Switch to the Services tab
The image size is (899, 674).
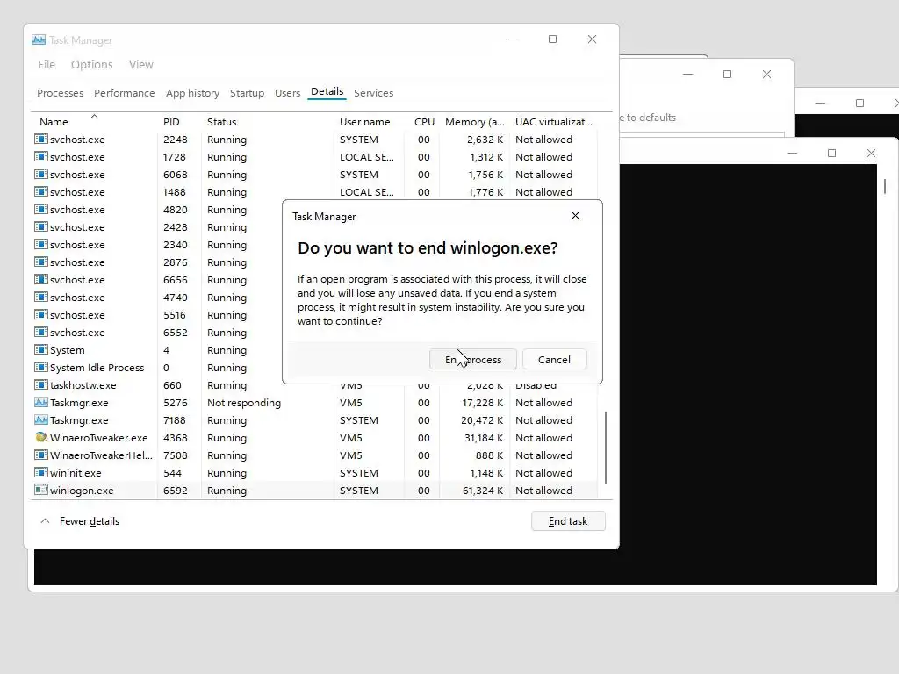(x=373, y=93)
